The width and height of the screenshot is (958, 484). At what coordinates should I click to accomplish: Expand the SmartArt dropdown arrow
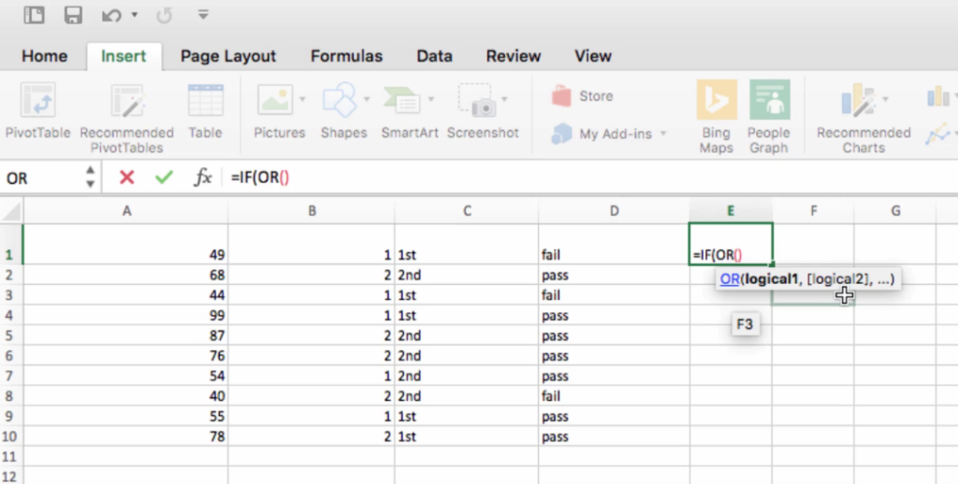[x=430, y=99]
